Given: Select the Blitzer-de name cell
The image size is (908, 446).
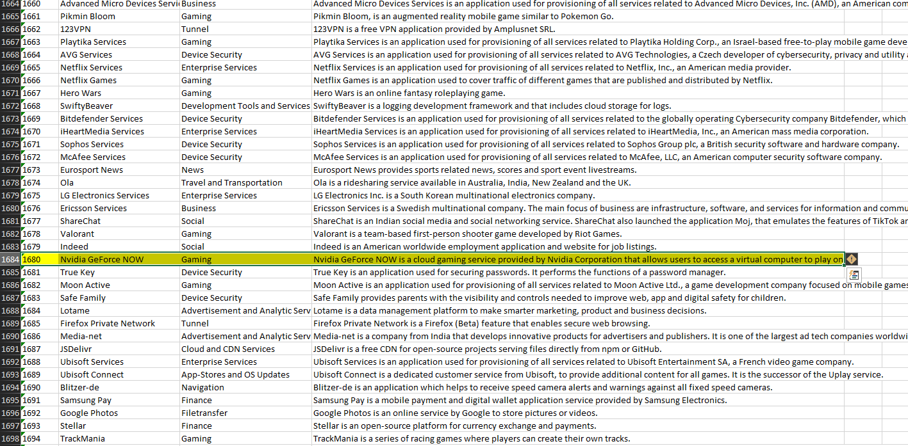Looking at the screenshot, I should click(x=119, y=387).
